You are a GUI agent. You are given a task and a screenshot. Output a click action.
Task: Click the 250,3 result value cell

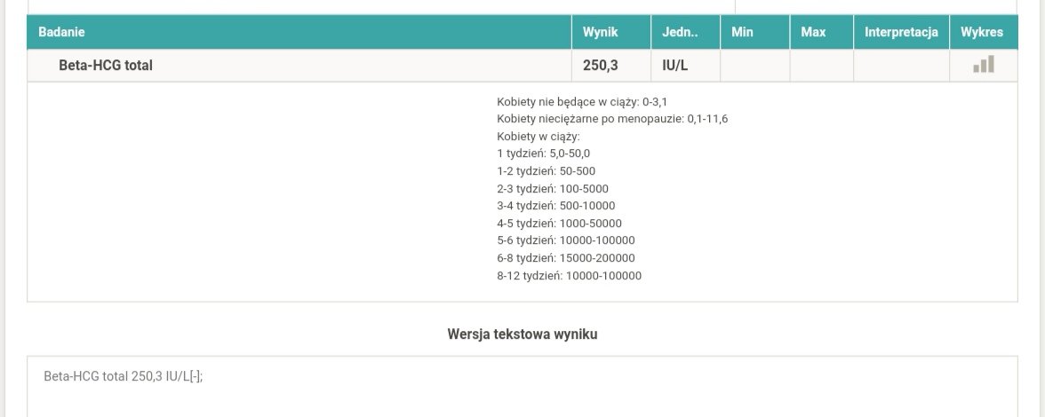pyautogui.click(x=600, y=65)
